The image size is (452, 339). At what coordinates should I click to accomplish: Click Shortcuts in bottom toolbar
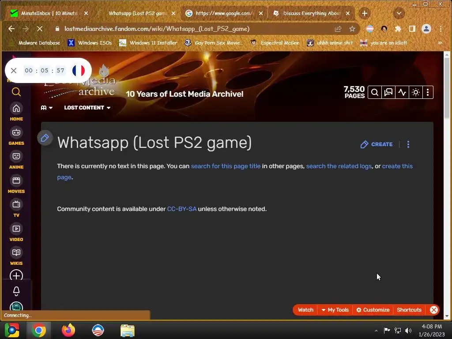409,310
